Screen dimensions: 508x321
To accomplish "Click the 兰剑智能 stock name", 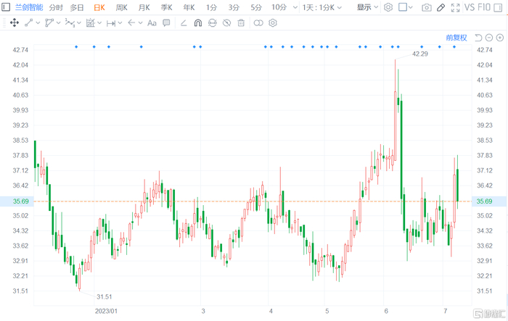I will [29, 7].
